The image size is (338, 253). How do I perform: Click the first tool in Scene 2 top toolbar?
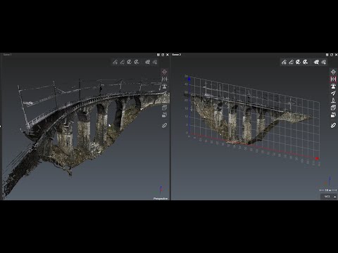284,62
